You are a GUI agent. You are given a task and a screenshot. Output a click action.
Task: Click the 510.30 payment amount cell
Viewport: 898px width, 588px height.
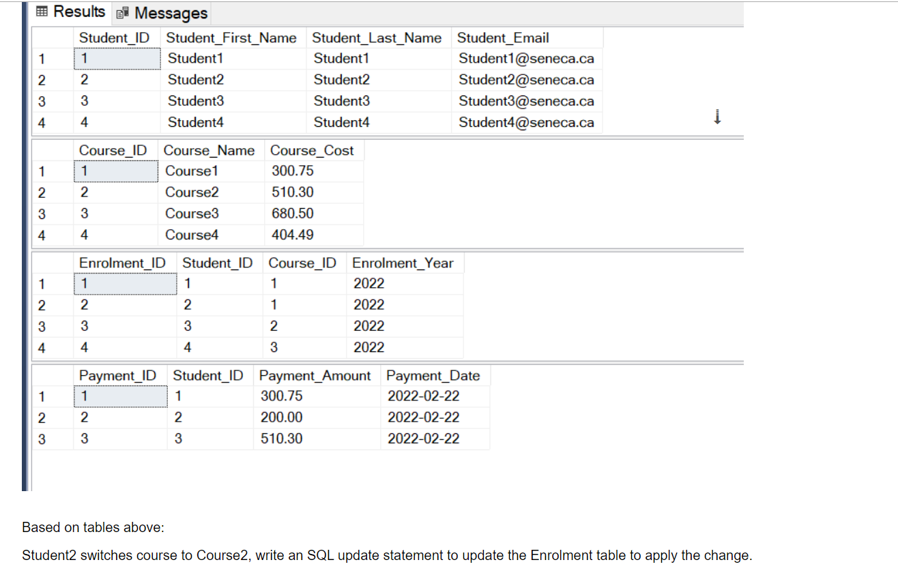click(x=317, y=439)
